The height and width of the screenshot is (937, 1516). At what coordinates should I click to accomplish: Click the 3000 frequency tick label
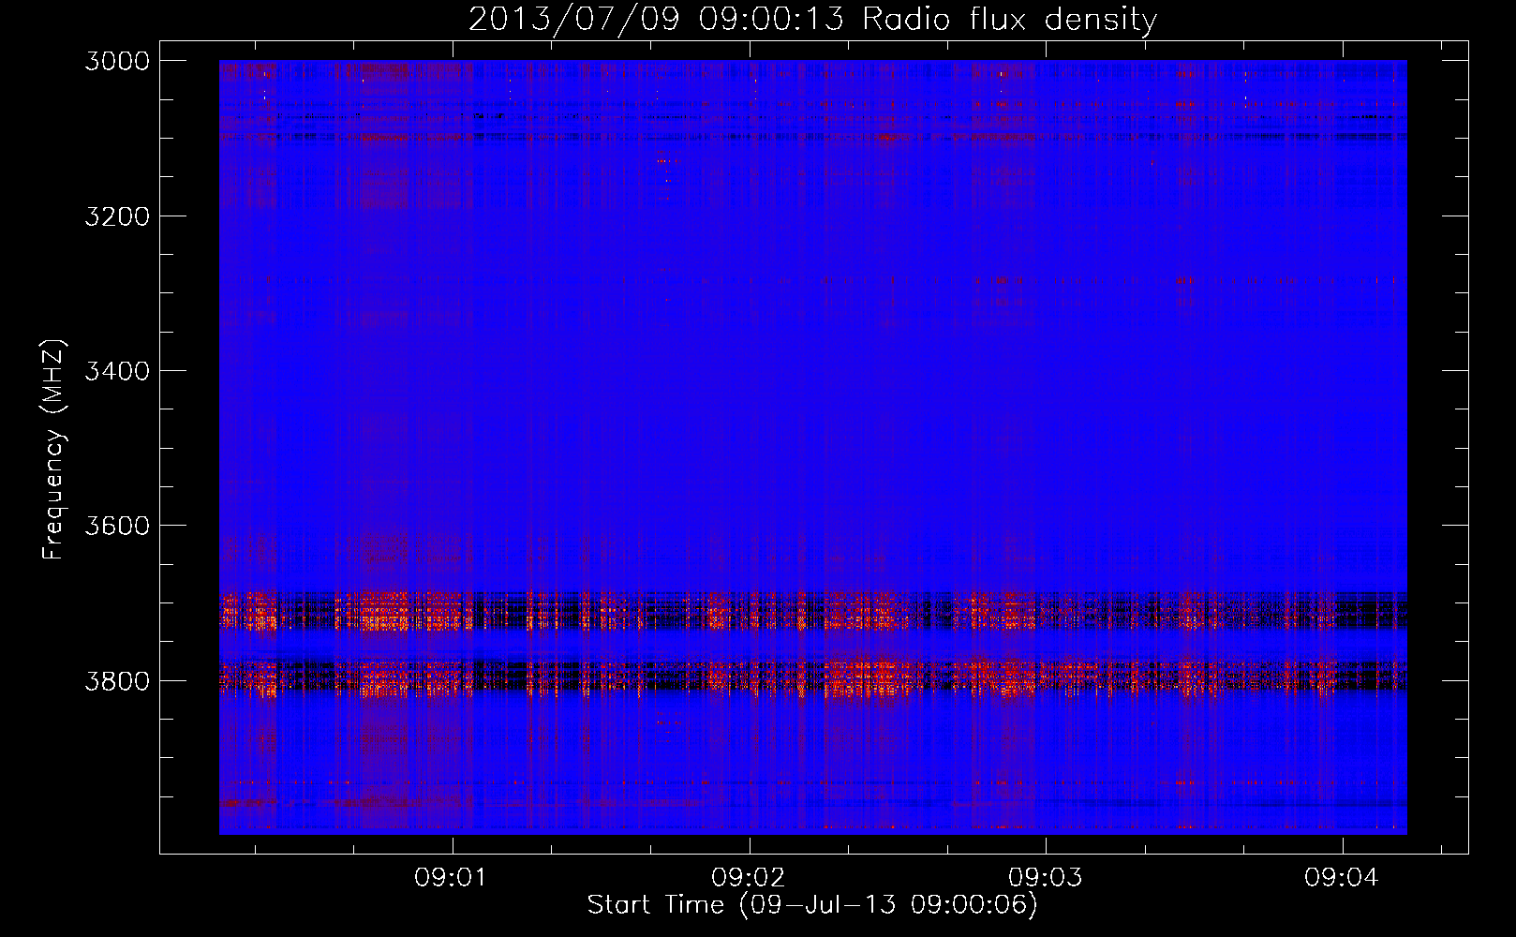(x=117, y=61)
